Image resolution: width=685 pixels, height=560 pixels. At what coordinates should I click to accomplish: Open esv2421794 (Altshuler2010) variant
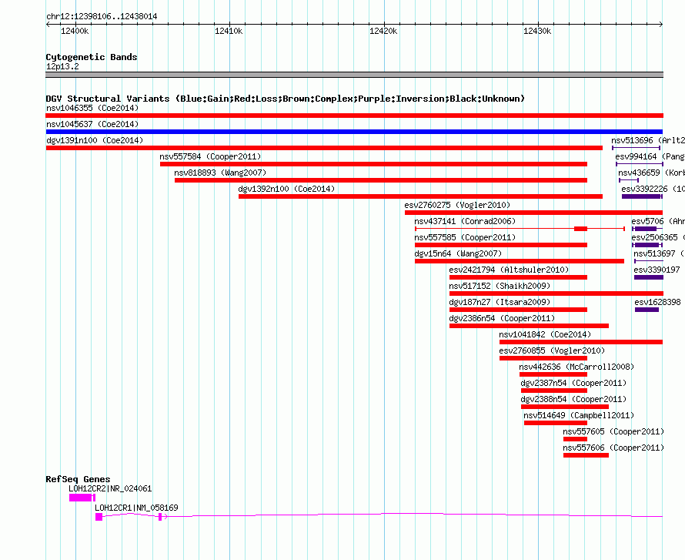pos(518,277)
